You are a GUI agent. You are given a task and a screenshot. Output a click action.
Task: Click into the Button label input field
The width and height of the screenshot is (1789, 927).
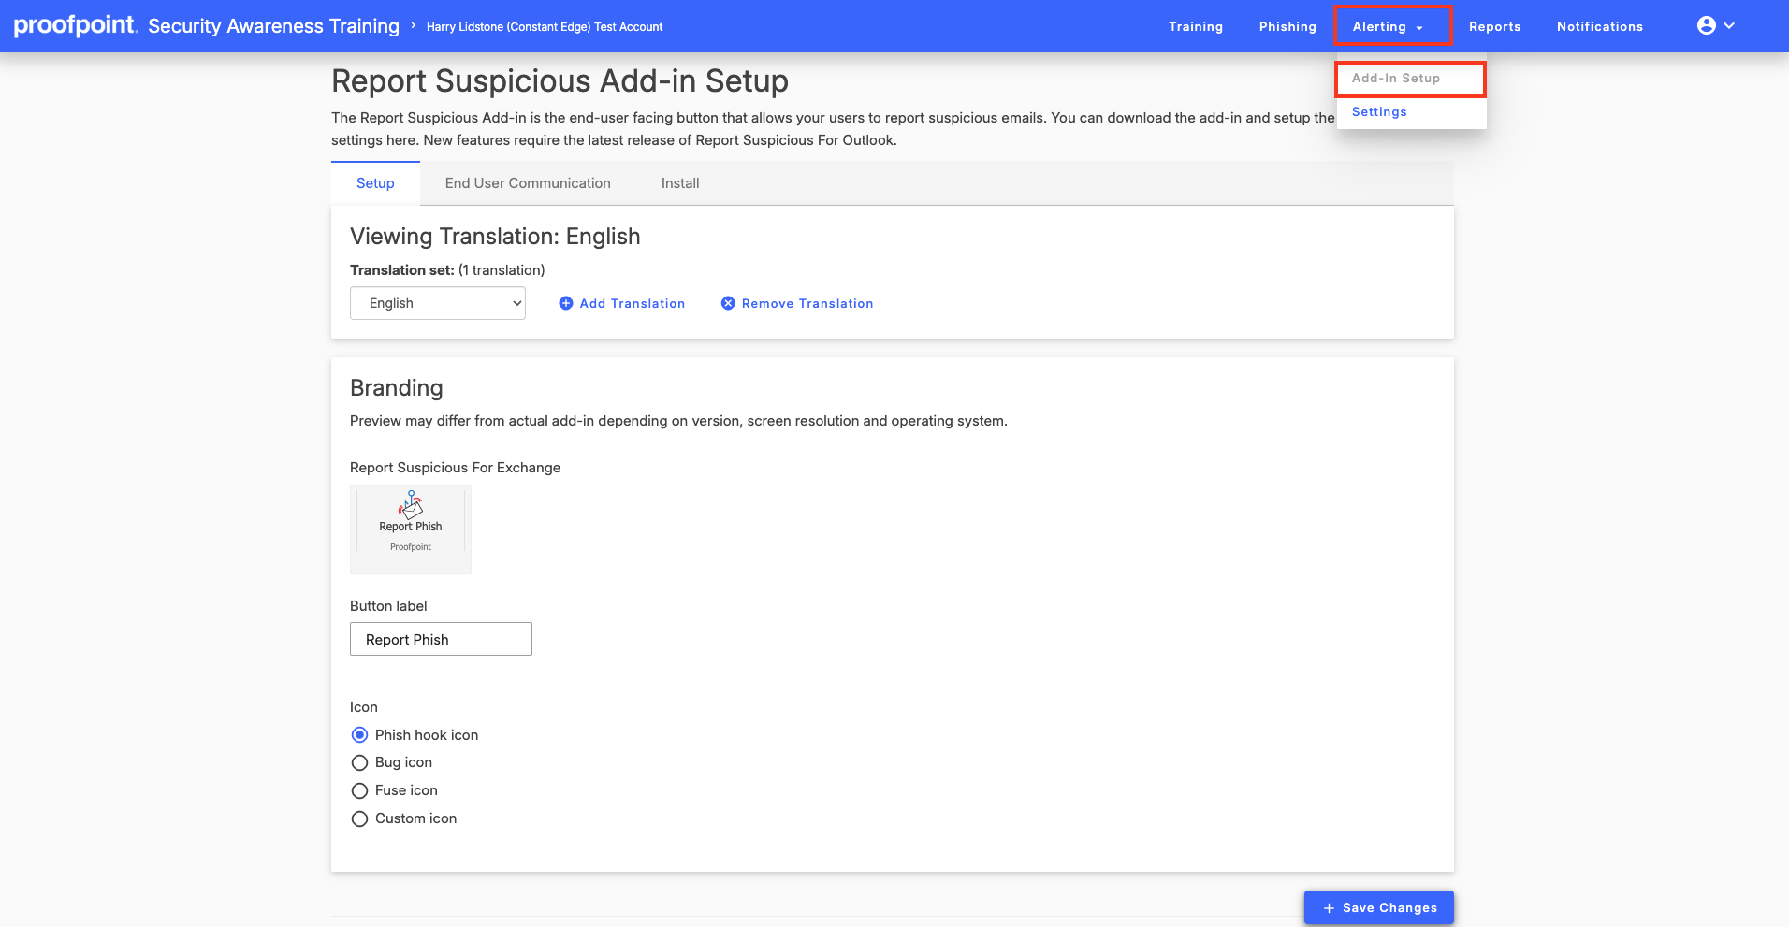pyautogui.click(x=441, y=639)
